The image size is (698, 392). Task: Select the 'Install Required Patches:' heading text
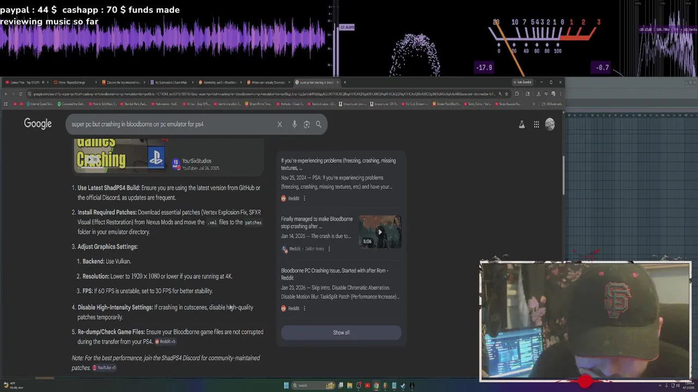click(x=107, y=212)
